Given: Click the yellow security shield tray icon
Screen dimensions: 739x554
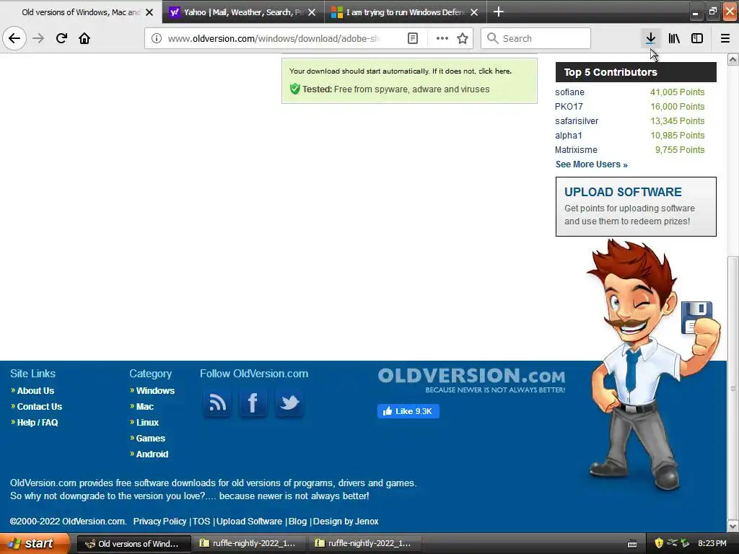Looking at the screenshot, I should (x=658, y=543).
